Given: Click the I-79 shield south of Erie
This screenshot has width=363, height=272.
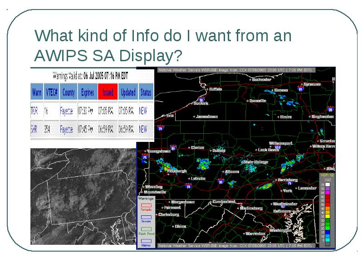Looking at the screenshot, I should click(x=160, y=128).
